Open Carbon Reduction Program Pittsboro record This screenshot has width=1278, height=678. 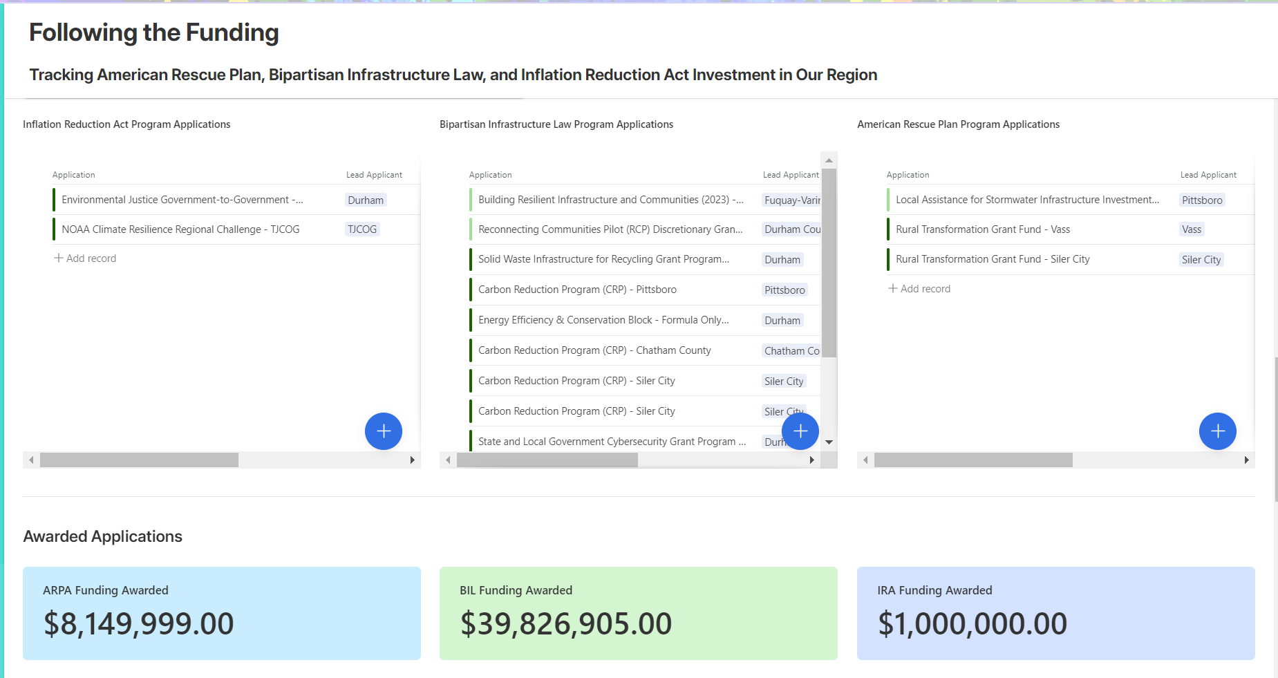pos(577,290)
